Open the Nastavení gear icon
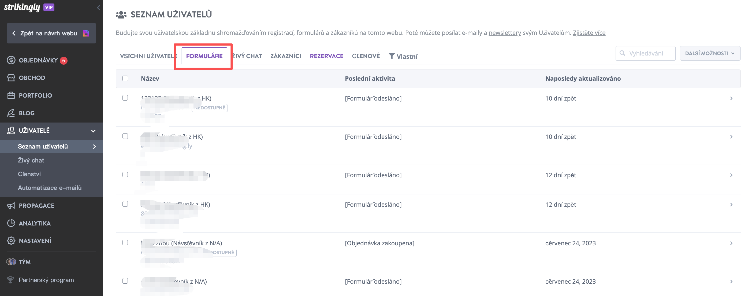This screenshot has width=752, height=296. tap(11, 241)
